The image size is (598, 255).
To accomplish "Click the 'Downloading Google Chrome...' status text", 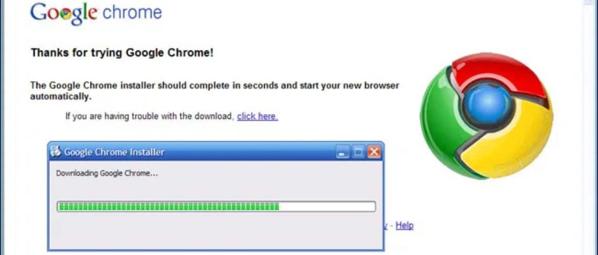I will pos(107,173).
